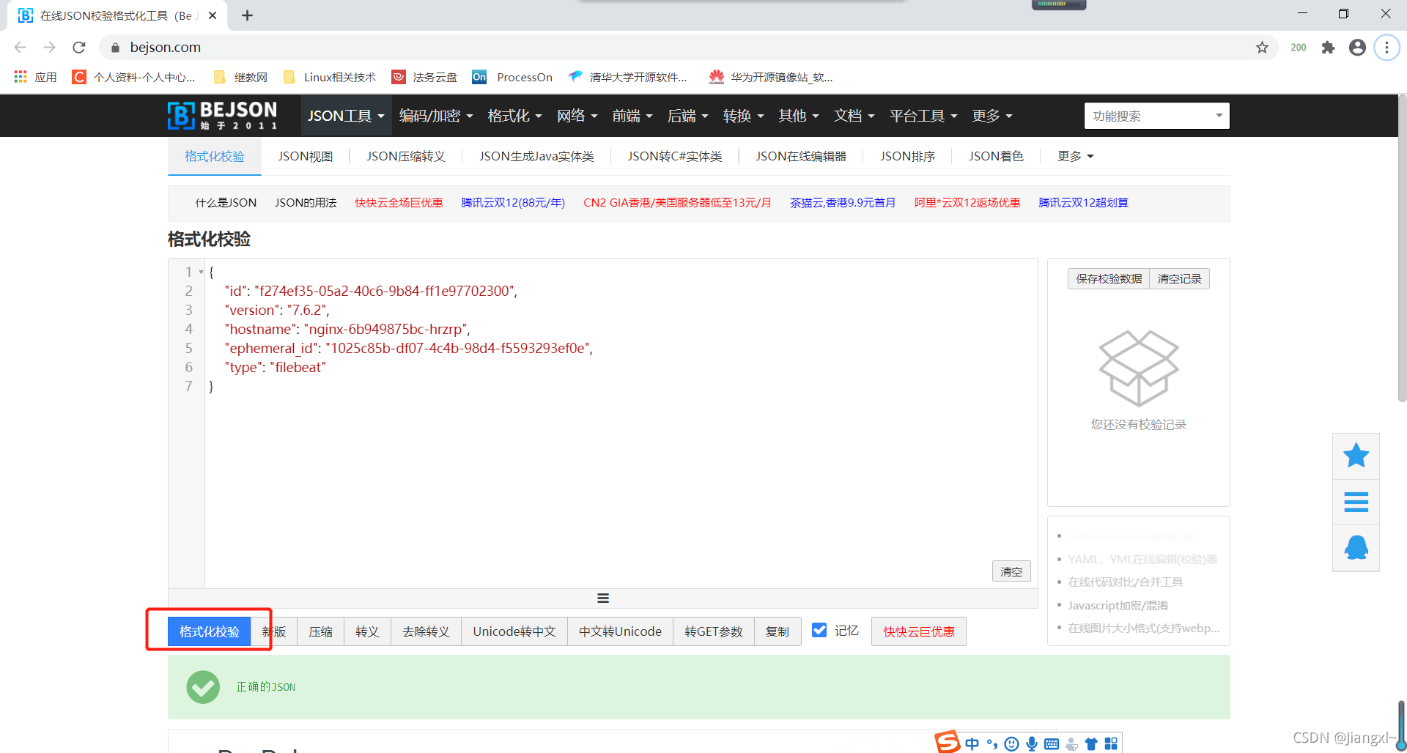Click the blue star favorite sidebar icon
Image resolution: width=1407 pixels, height=753 pixels.
tap(1356, 456)
